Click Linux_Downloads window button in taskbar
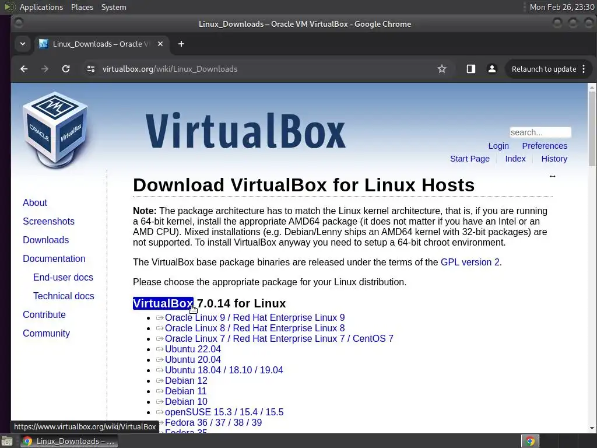 (69, 441)
